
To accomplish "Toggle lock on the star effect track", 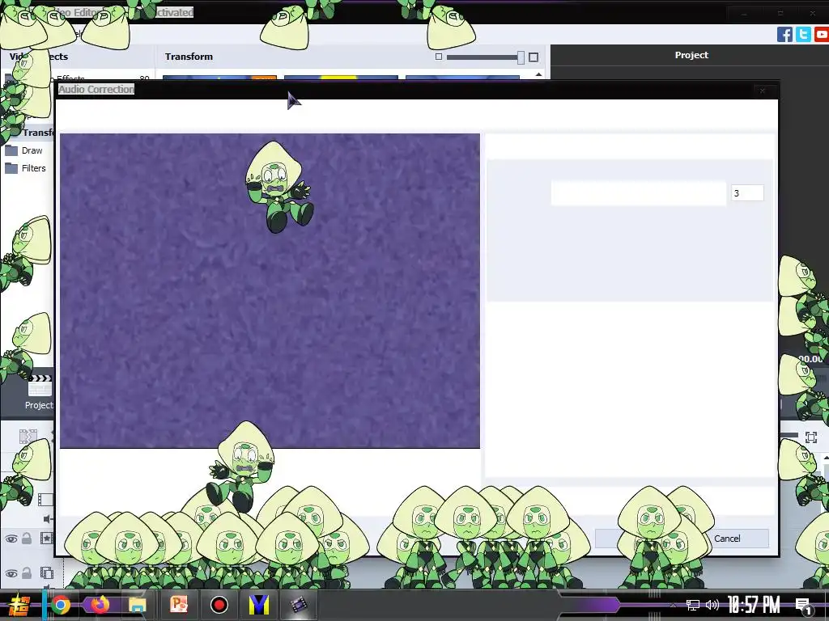I will 27,539.
